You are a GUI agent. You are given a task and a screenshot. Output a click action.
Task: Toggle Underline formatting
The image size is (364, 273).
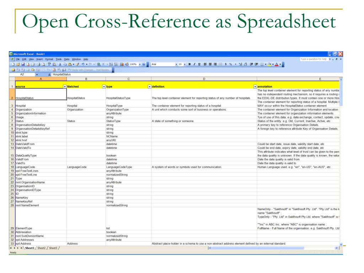click(199, 64)
